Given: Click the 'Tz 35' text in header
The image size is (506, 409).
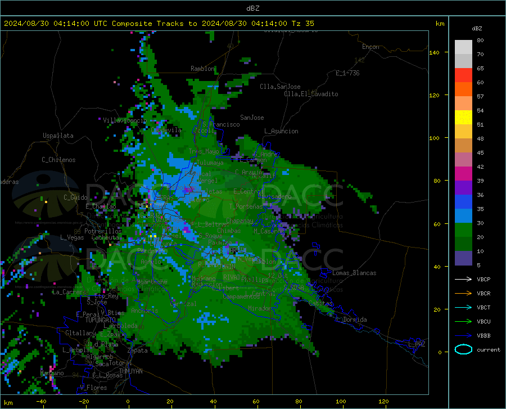Looking at the screenshot, I should (302, 24).
